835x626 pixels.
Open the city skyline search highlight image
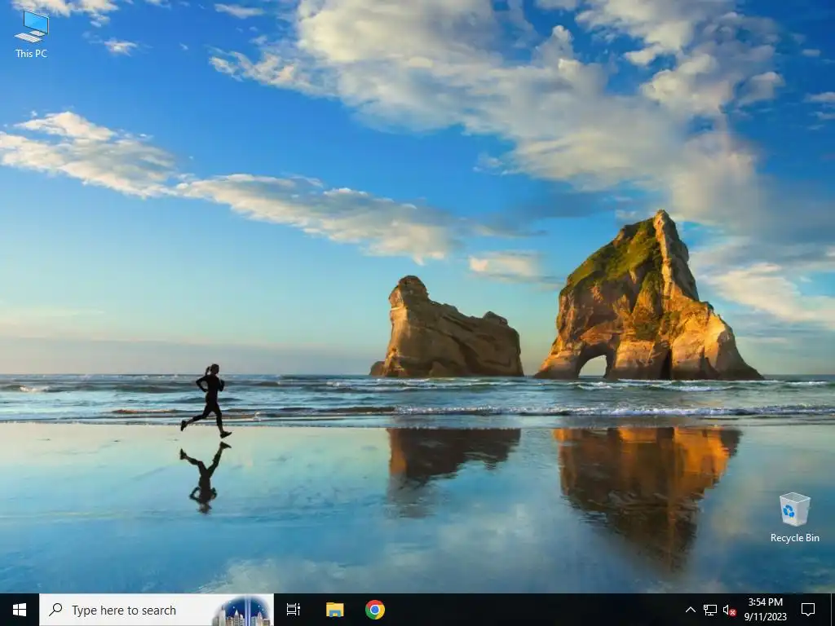pos(242,611)
